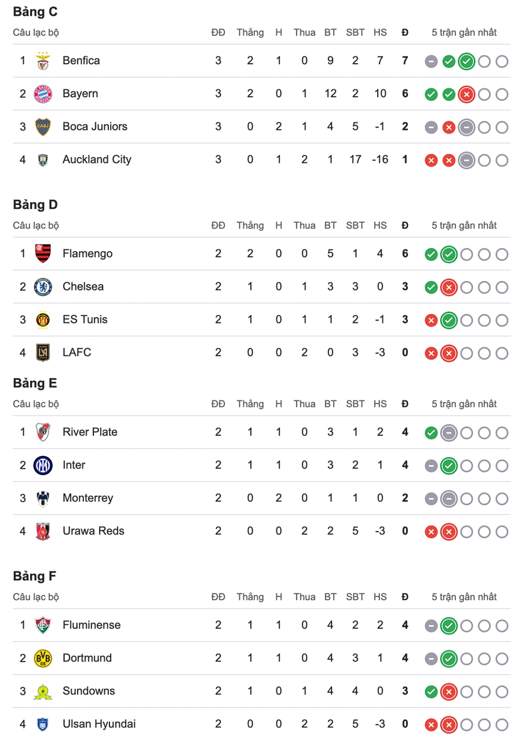Click Bayern's highlighted red loss result circle
Image resolution: width=522 pixels, height=742 pixels.
(x=466, y=94)
